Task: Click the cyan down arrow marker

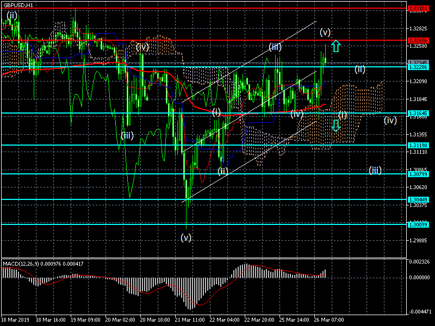Action: pos(336,126)
